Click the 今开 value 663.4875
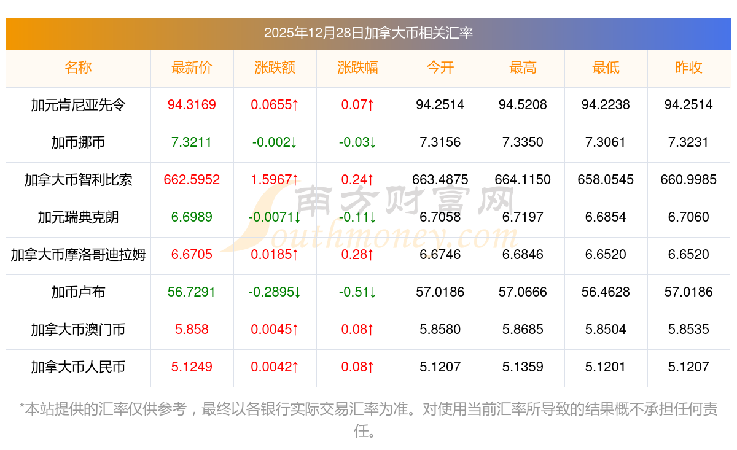 pyautogui.click(x=440, y=180)
